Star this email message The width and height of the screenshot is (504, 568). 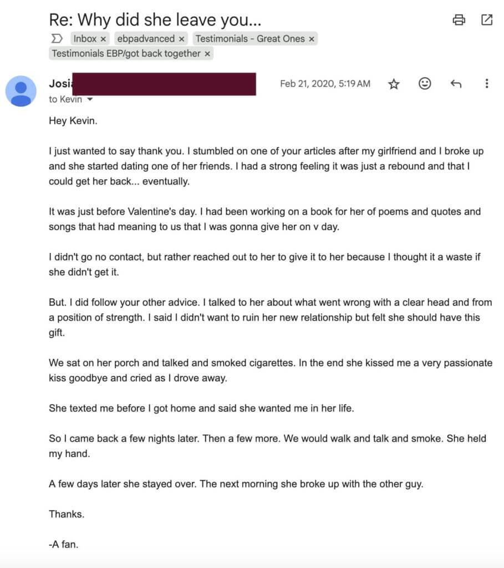pos(394,84)
